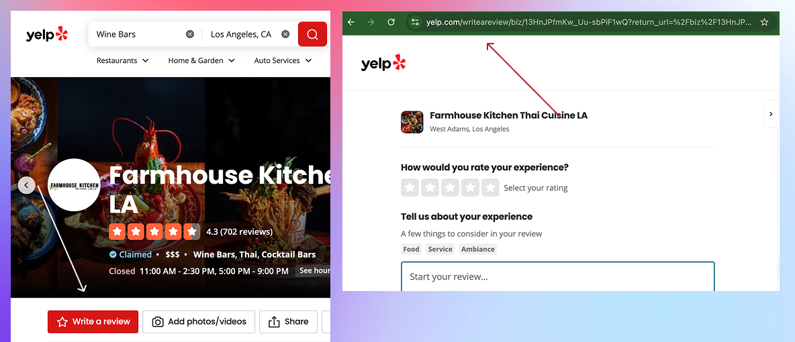795x342 pixels.
Task: Expand the right side panel chevron
Action: 771,114
